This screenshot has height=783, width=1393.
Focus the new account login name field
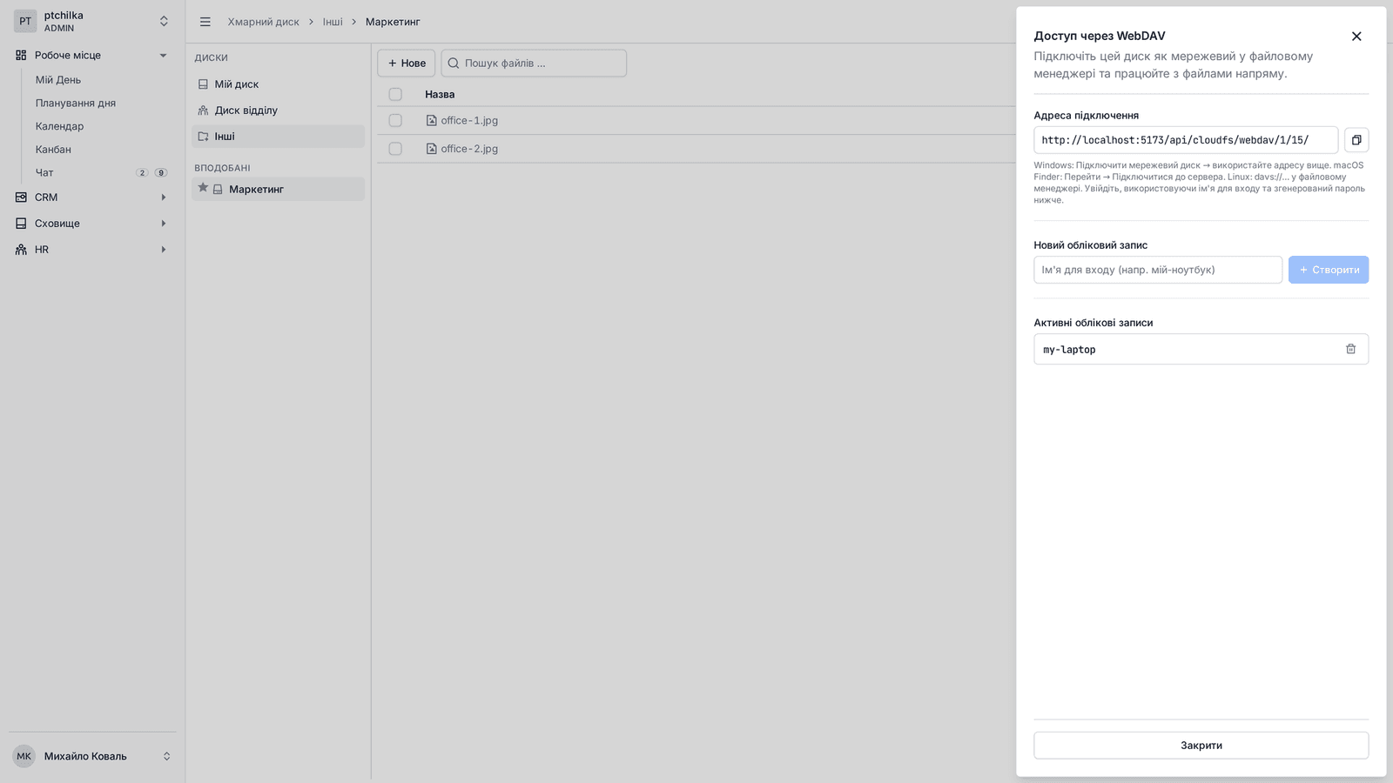pyautogui.click(x=1157, y=270)
